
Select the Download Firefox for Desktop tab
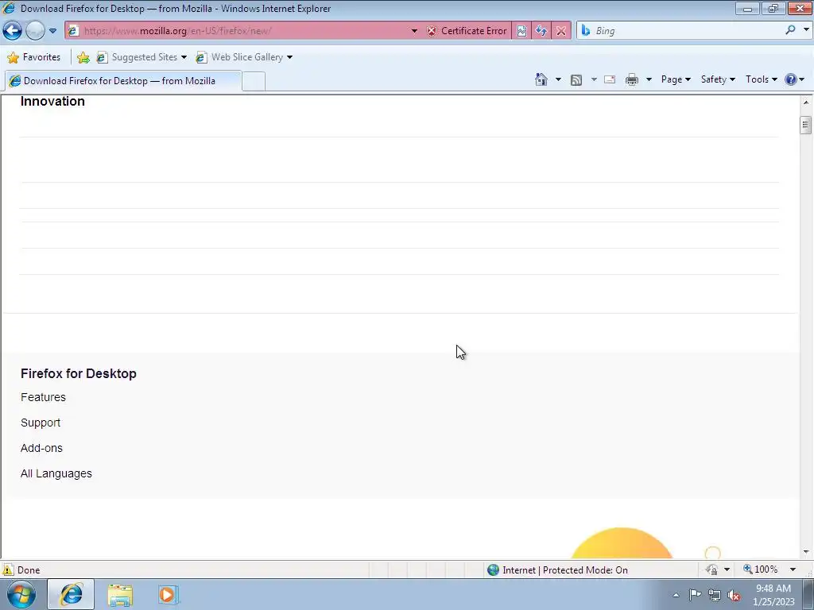point(123,81)
